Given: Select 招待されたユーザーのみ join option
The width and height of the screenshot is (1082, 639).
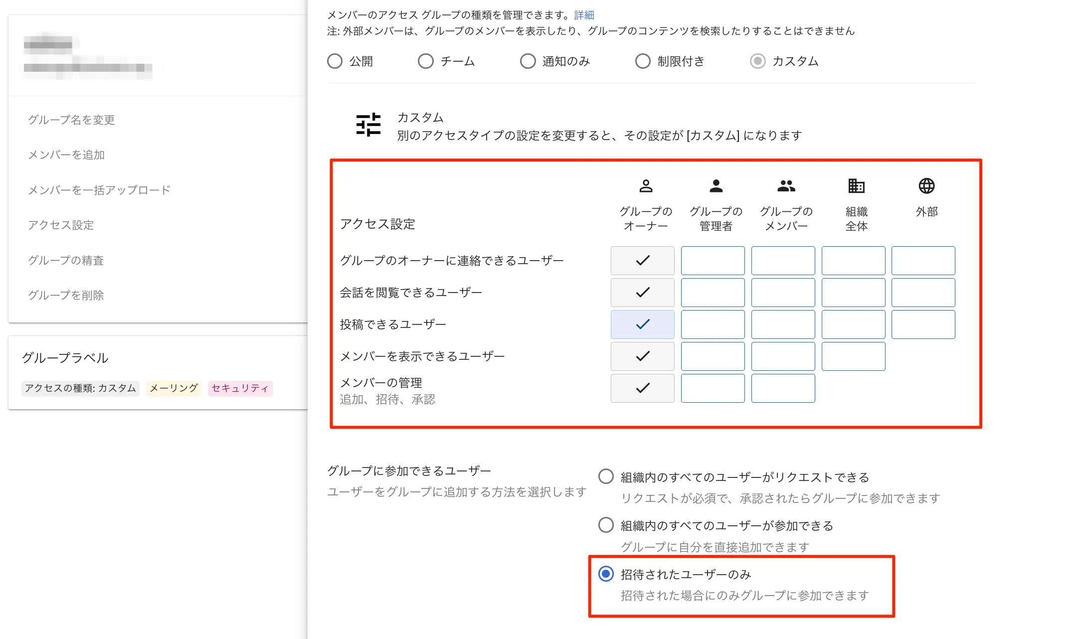Looking at the screenshot, I should pos(606,574).
